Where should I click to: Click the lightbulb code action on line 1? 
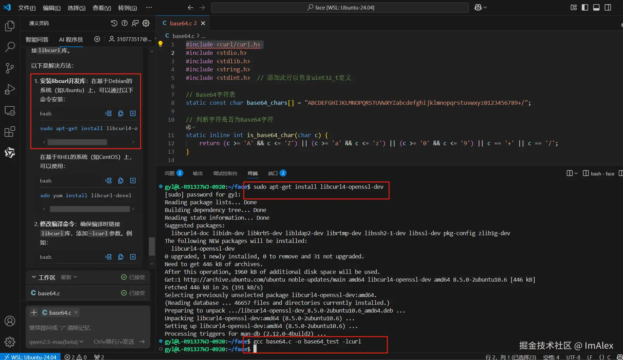[161, 44]
